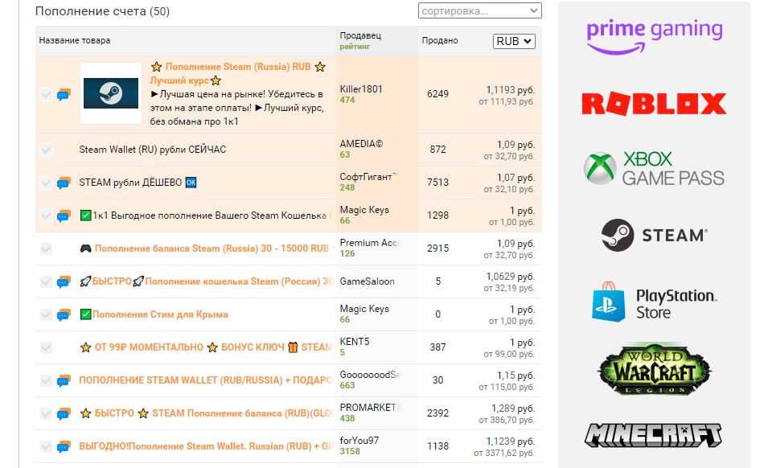Click the World of Warcraft logo
Viewport: 768px width, 468px height.
pyautogui.click(x=654, y=370)
